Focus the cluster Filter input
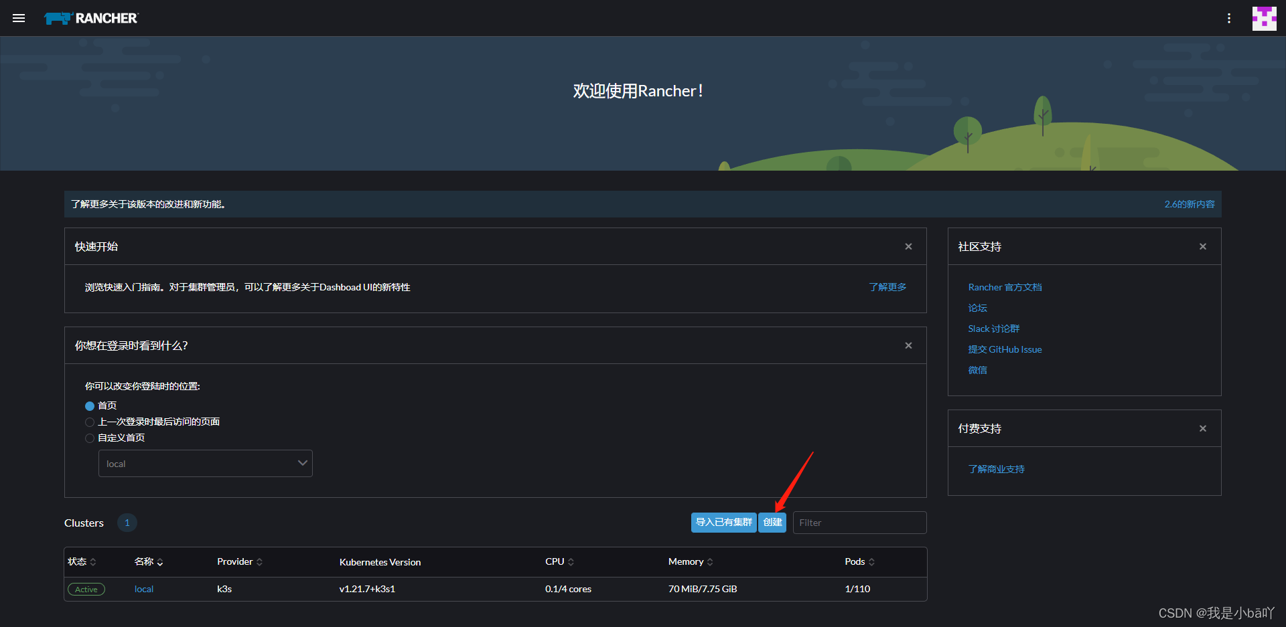1286x627 pixels. click(x=859, y=523)
